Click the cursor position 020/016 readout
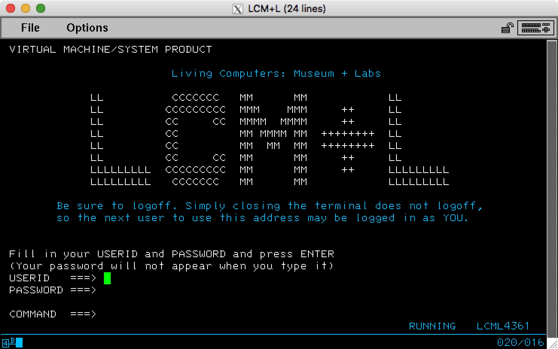Screen dimensions: 558x349 click(520, 342)
